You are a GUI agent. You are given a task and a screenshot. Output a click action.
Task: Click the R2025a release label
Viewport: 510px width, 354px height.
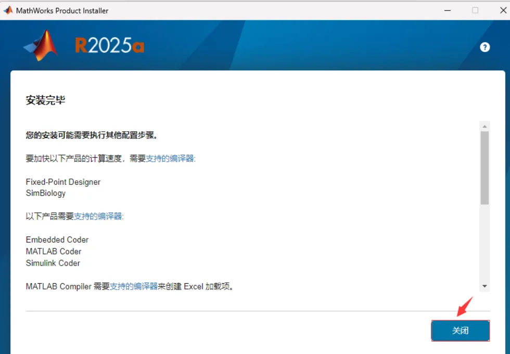(109, 45)
